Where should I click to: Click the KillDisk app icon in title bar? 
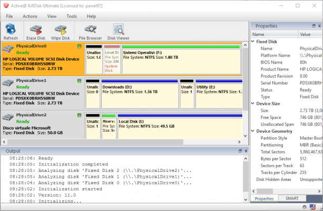point(6,5)
